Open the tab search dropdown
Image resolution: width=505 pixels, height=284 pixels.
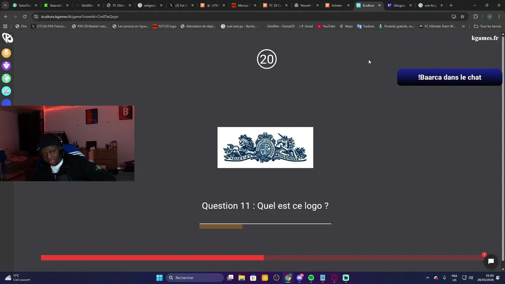(5, 6)
